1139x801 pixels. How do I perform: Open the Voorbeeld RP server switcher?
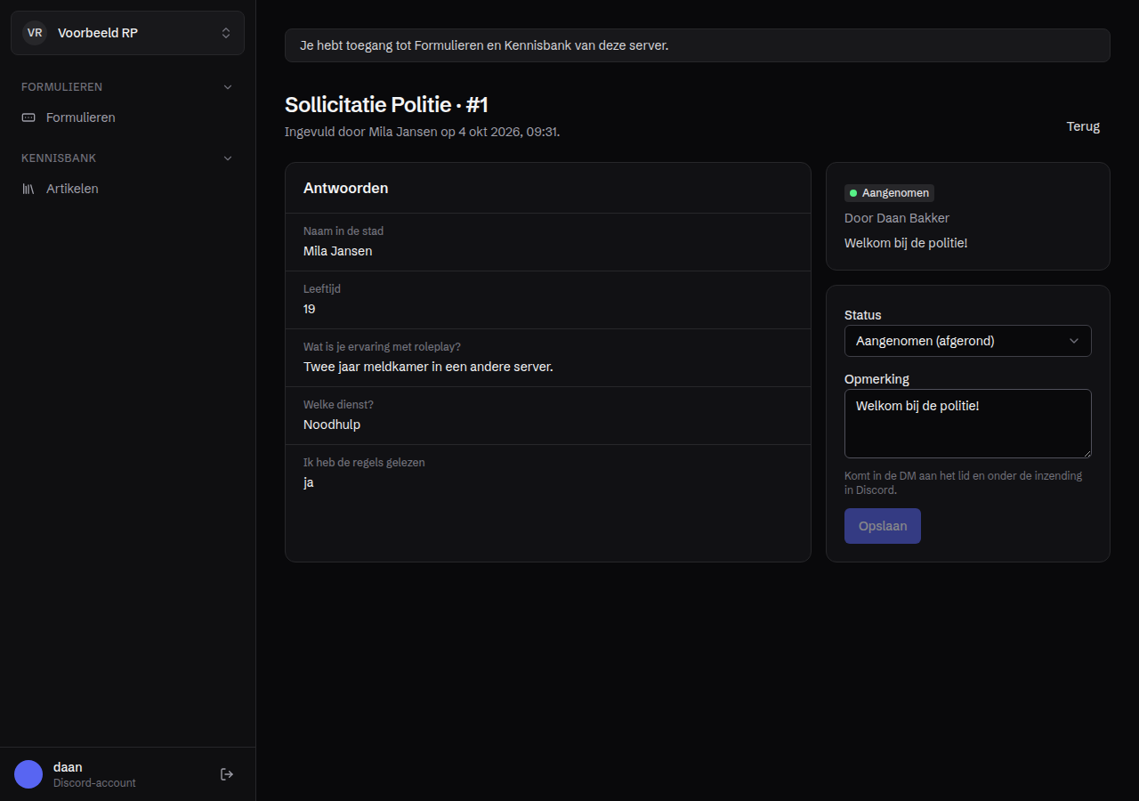127,33
